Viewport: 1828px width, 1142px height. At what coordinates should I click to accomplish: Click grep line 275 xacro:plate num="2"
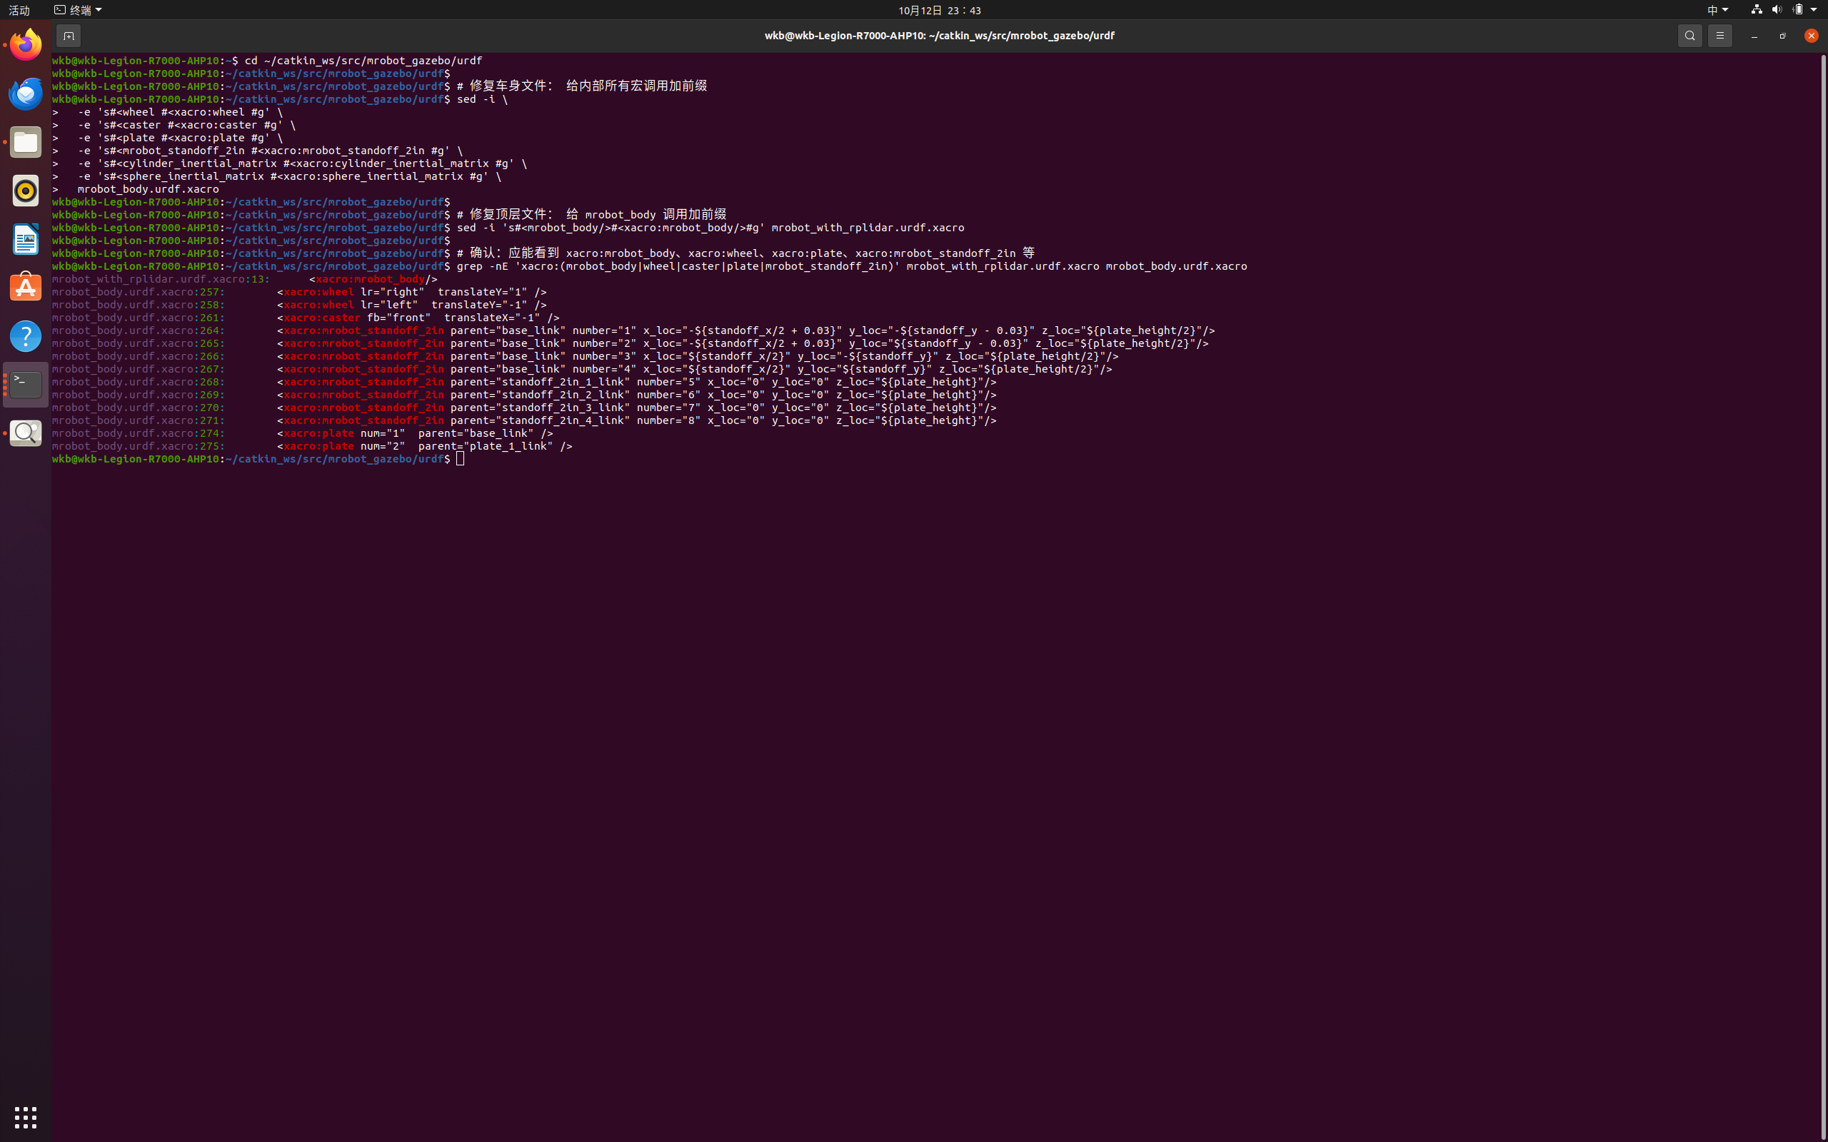312,446
